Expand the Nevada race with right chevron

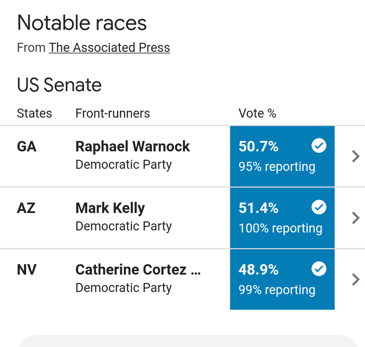356,279
